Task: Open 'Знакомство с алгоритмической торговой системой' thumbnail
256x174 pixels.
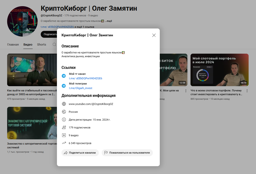Action: [x=32, y=123]
